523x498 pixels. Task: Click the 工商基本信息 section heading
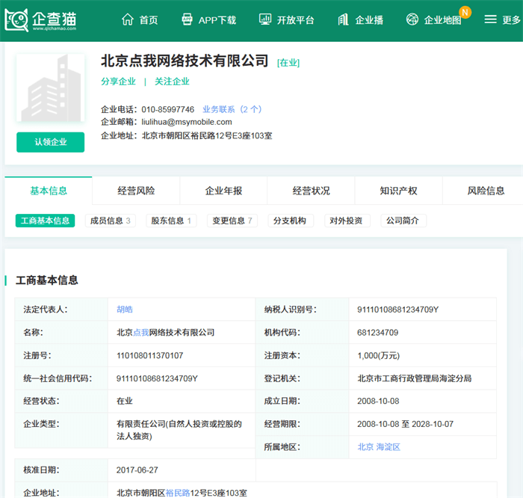pyautogui.click(x=46, y=280)
